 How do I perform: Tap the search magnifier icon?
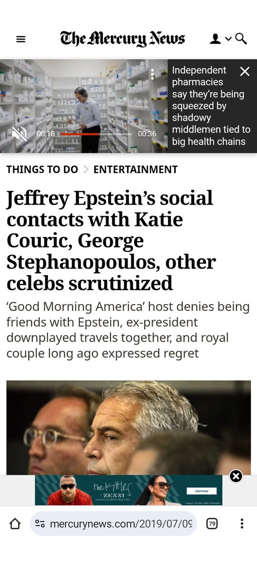pos(241,39)
